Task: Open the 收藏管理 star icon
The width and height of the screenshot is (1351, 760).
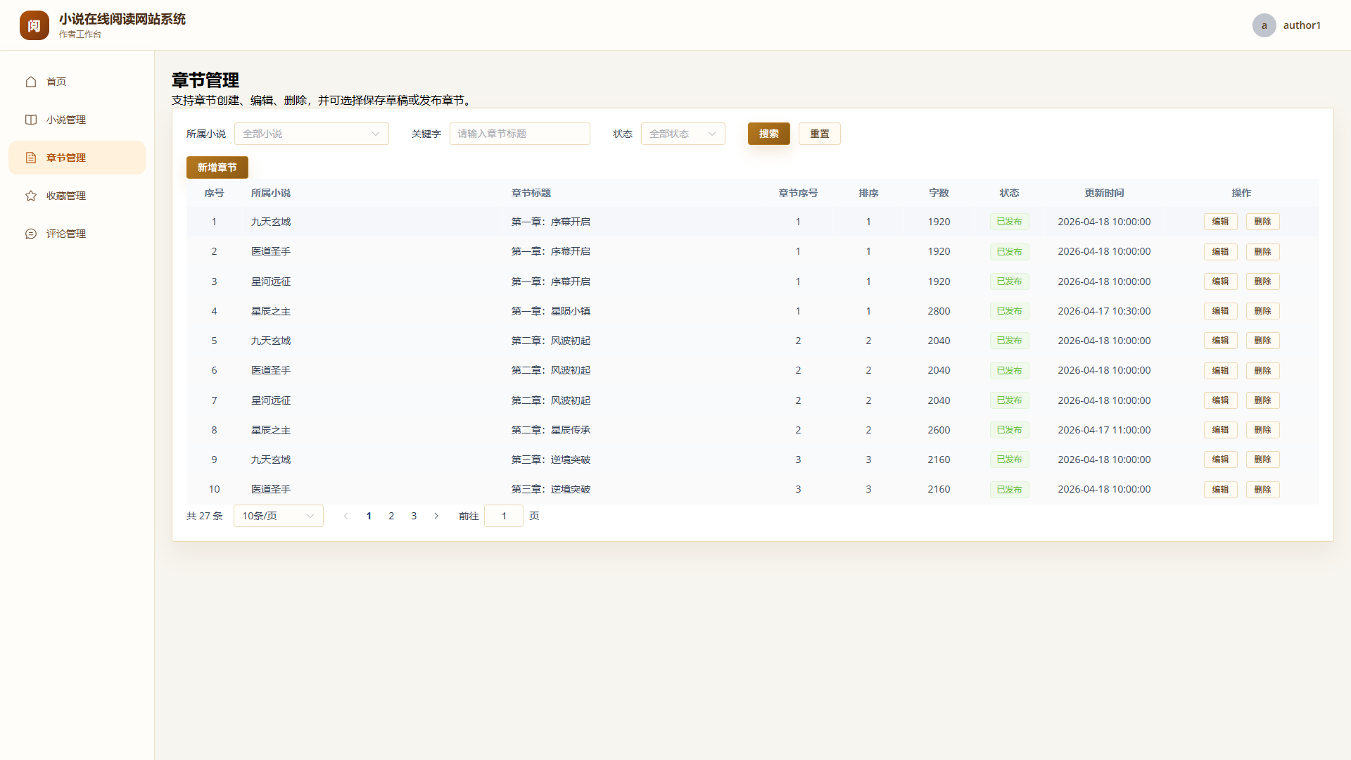Action: tap(31, 196)
